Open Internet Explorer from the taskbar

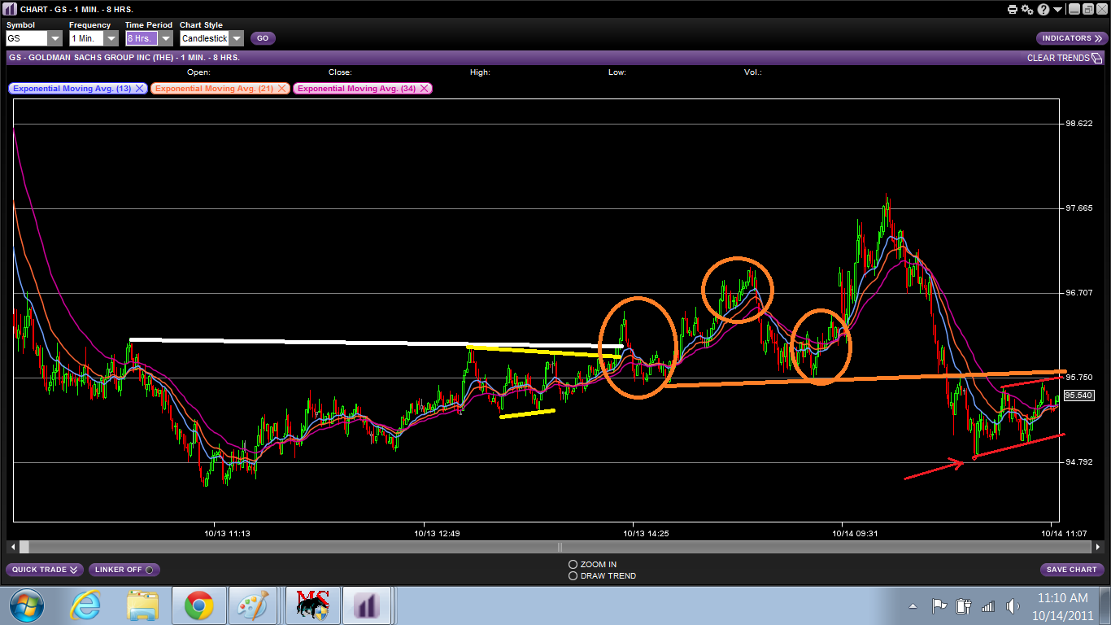coord(85,605)
